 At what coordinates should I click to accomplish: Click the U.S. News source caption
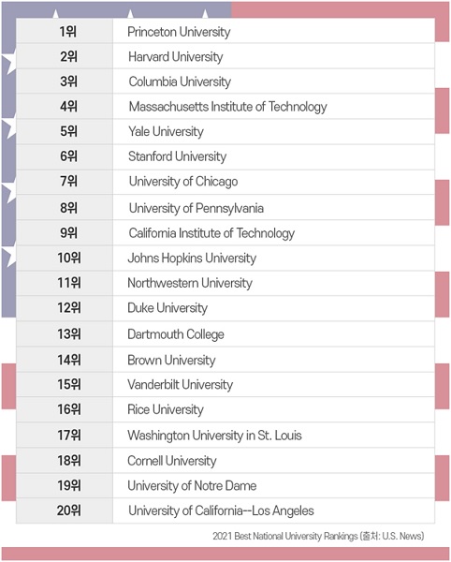point(318,536)
